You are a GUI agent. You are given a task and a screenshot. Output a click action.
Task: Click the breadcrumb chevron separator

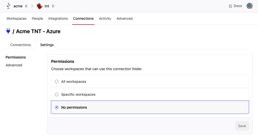pos(32,6)
